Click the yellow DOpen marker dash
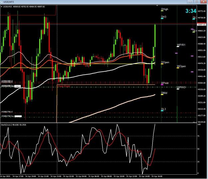The width and height of the screenshot is (208, 179). pyautogui.click(x=162, y=64)
